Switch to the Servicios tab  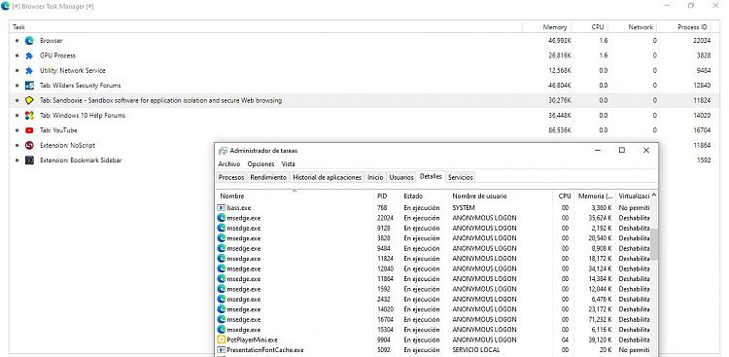coord(461,177)
